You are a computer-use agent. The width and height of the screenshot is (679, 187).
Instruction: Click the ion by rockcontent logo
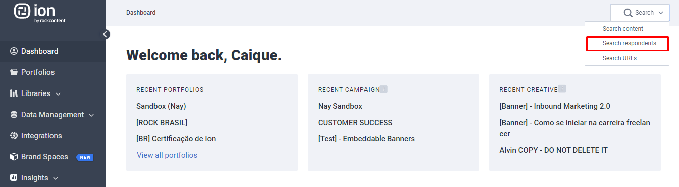(40, 13)
